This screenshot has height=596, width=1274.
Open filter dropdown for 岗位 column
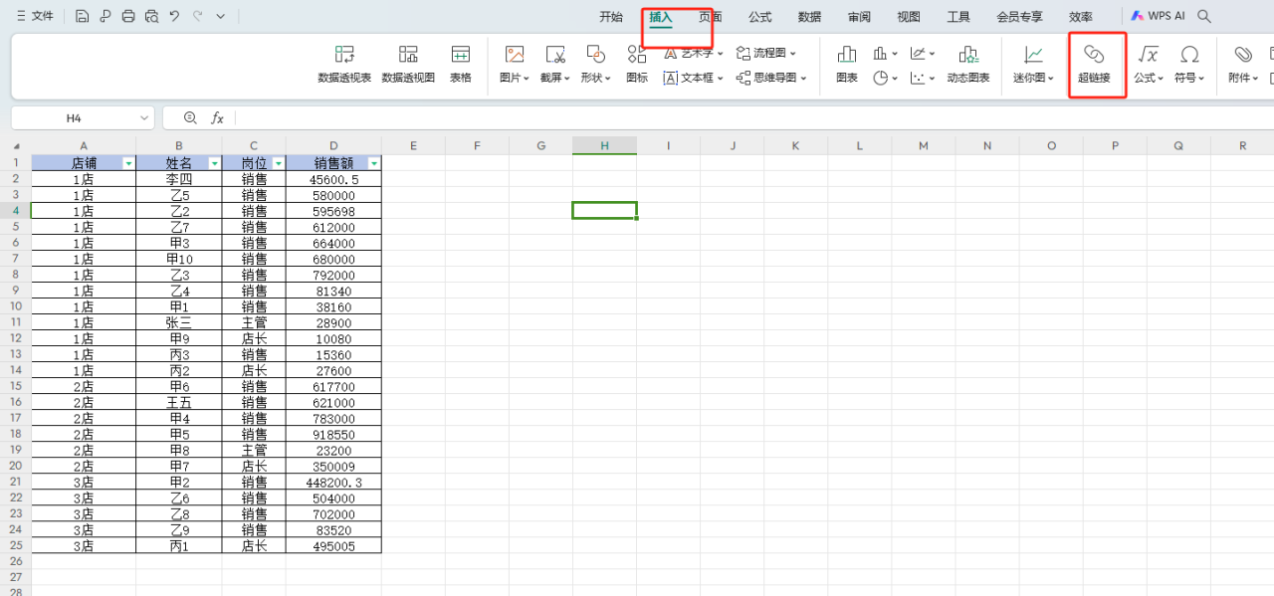[x=278, y=163]
